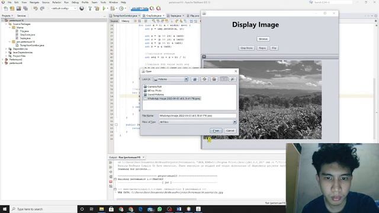Click Browse button in Display Image window
The width and height of the screenshot is (379, 213).
[263, 39]
